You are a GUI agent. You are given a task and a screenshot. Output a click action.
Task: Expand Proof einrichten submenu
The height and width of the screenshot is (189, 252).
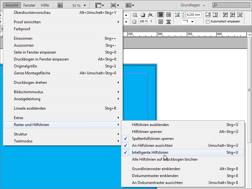tap(63, 22)
